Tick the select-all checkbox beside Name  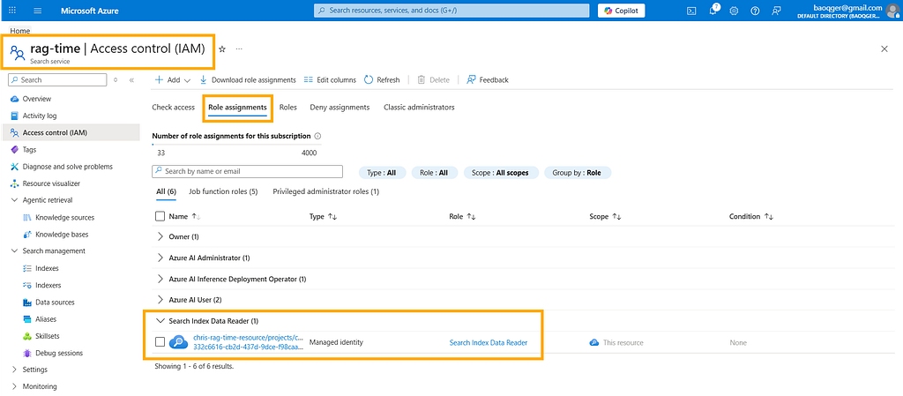(160, 216)
